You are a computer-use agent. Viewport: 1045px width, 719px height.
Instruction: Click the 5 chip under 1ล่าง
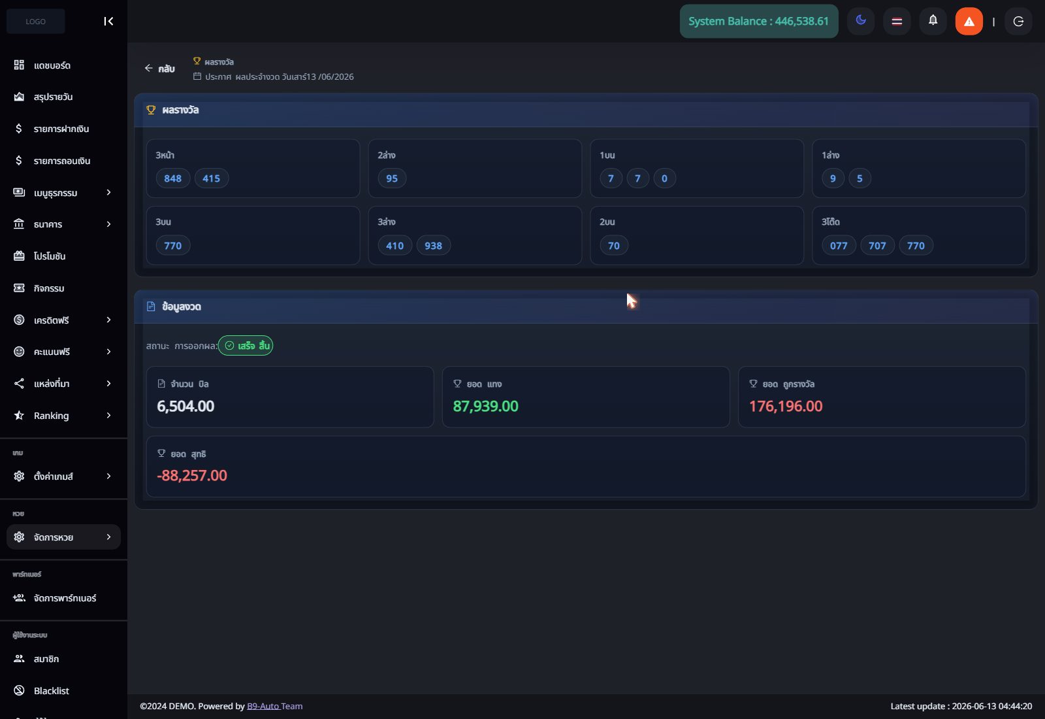(x=860, y=178)
